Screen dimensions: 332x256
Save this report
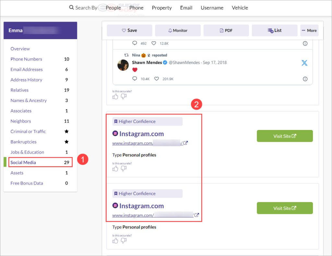pyautogui.click(x=129, y=30)
